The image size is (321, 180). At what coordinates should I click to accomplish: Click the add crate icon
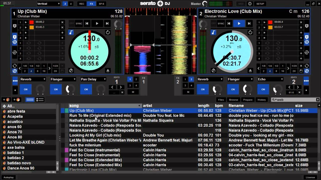click(6, 100)
